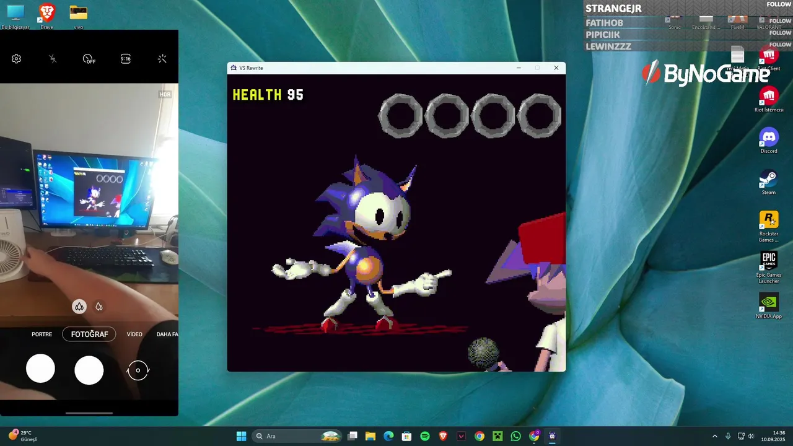Screen dimensions: 793x446
Task: Flip camera with the rotate icon
Action: [138, 370]
